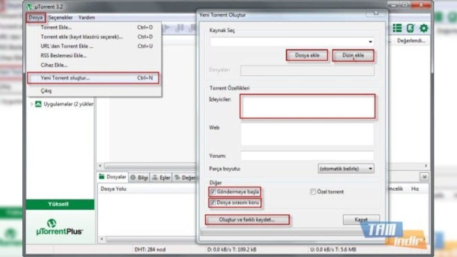Close the Yeni Torrent Oluştur dialog
This screenshot has height=257, width=457.
(x=376, y=13)
